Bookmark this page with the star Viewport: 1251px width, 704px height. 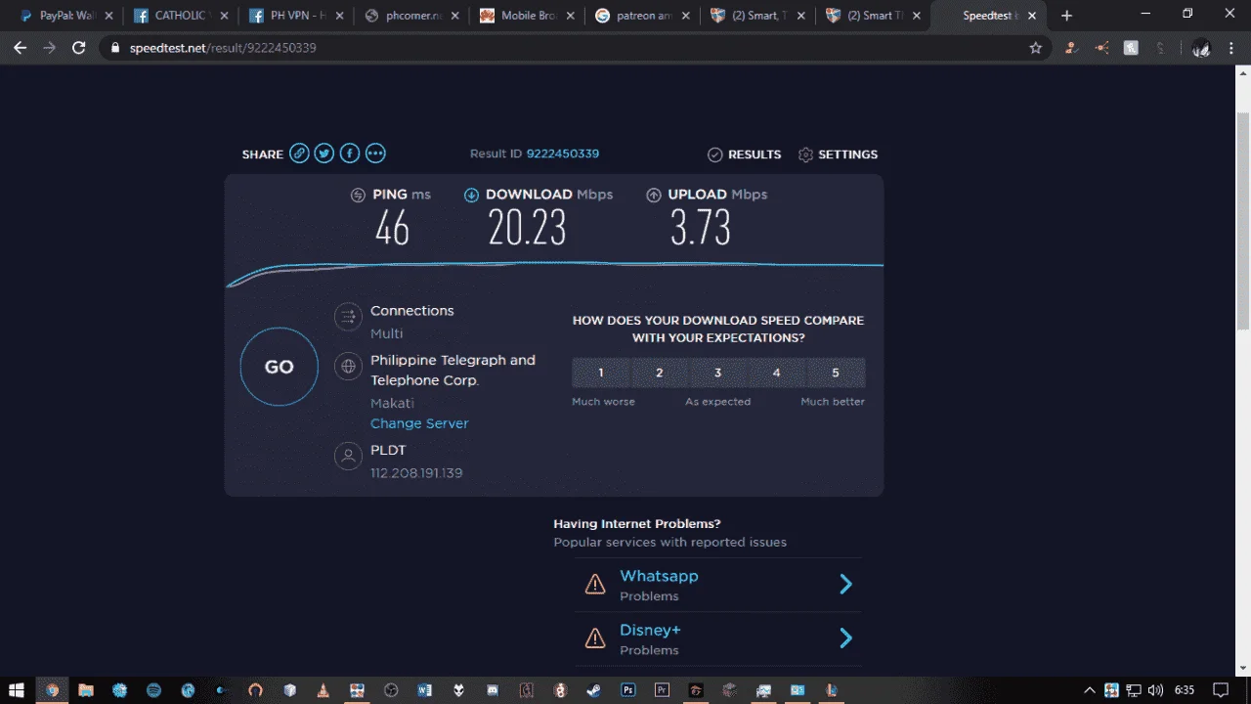tap(1036, 48)
